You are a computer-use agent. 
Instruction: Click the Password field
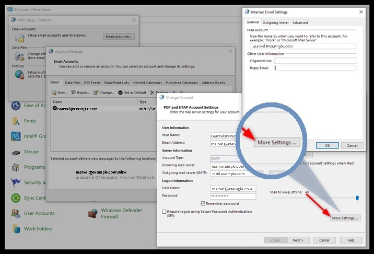tap(233, 196)
